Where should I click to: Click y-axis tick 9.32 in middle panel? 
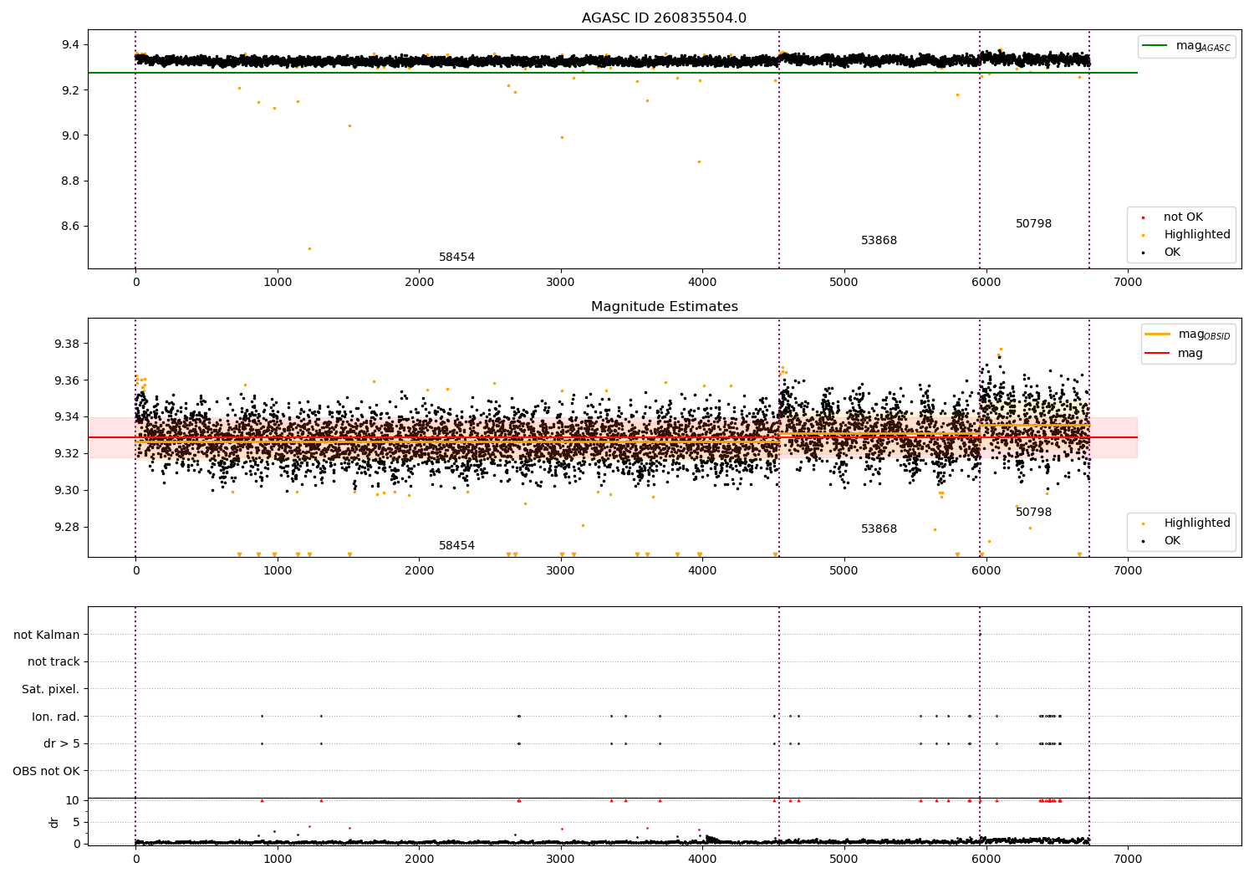(x=67, y=453)
